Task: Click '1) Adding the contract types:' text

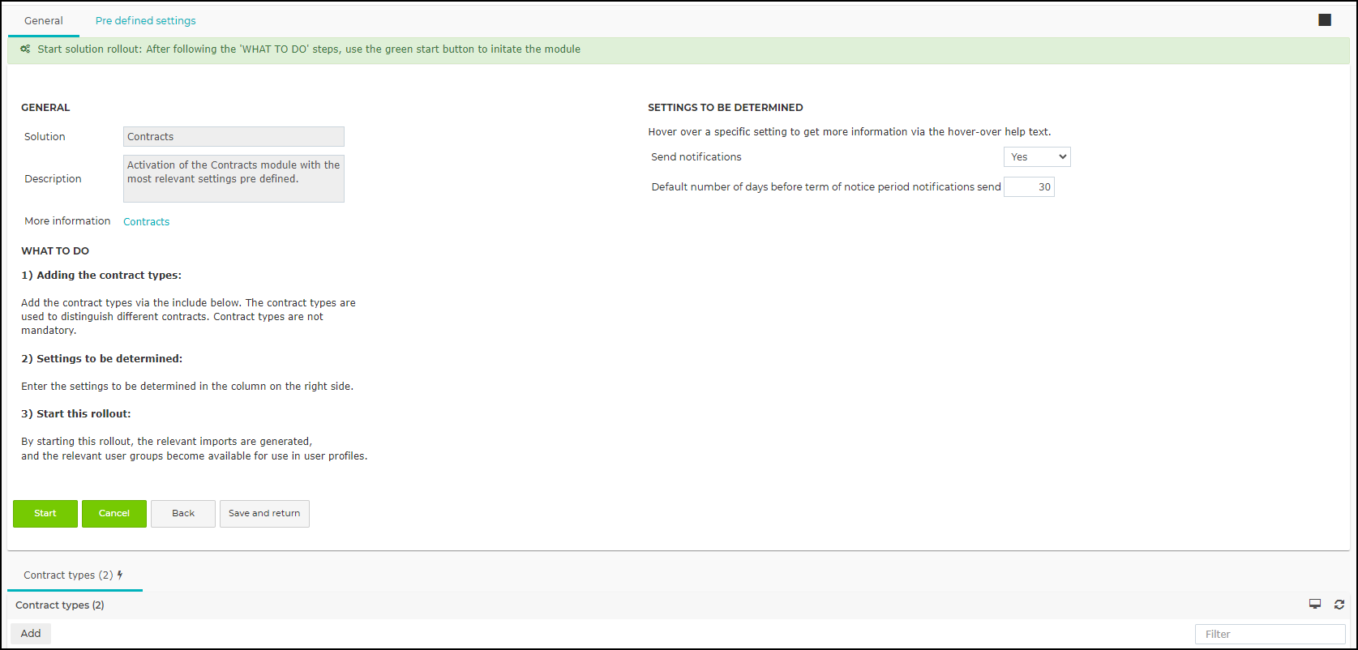Action: coord(101,276)
